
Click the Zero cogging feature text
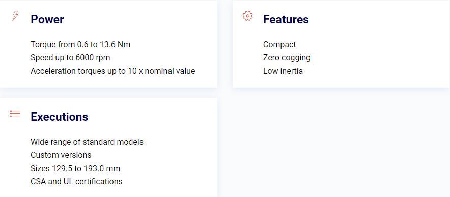click(287, 57)
